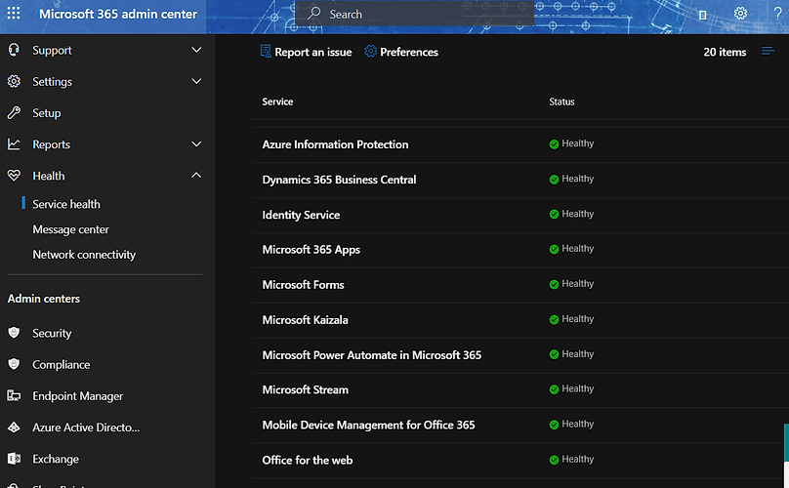Open the list view options icon
789x488 pixels.
pos(768,51)
